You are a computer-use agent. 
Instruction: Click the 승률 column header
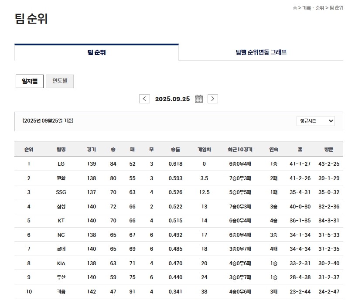pos(175,150)
